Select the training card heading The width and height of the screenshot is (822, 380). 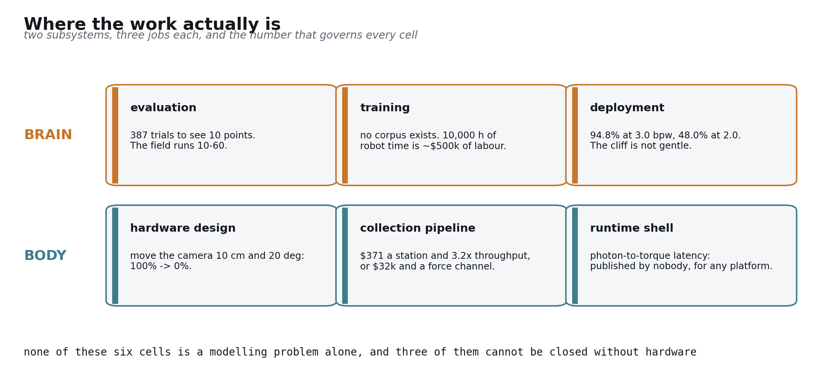tap(385, 108)
